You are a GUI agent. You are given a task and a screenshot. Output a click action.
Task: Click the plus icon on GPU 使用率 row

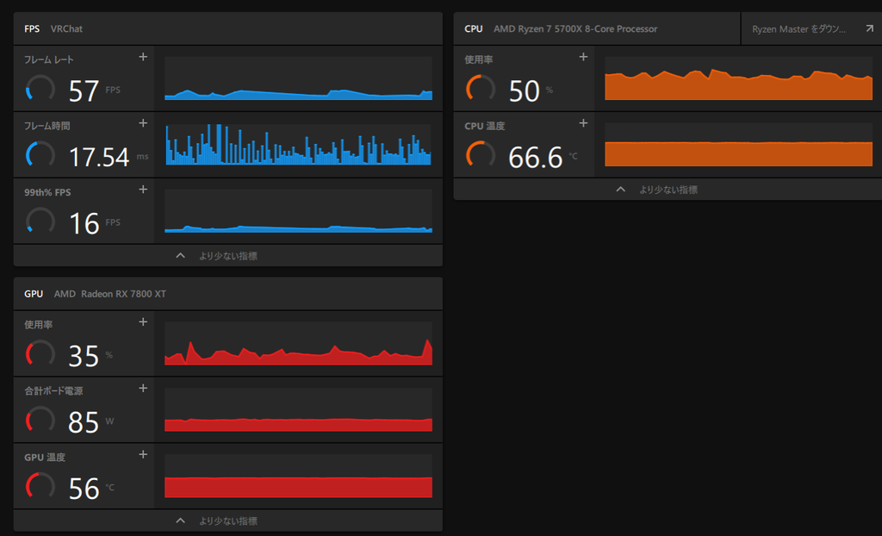(x=143, y=322)
